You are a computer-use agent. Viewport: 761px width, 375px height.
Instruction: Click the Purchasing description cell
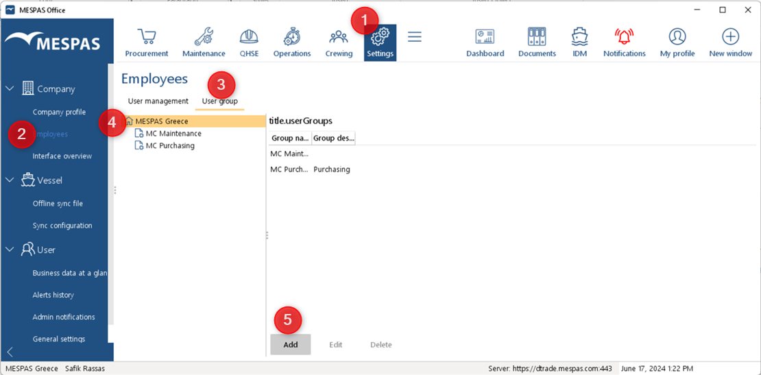(x=332, y=169)
